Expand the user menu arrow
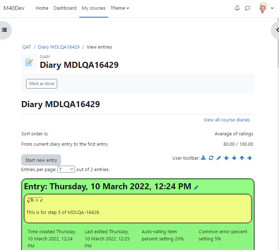The image size is (279, 250). (272, 8)
